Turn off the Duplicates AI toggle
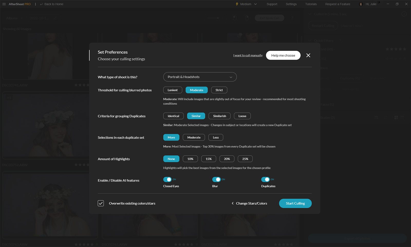Screen dimensions: 411x247 coord(265,179)
